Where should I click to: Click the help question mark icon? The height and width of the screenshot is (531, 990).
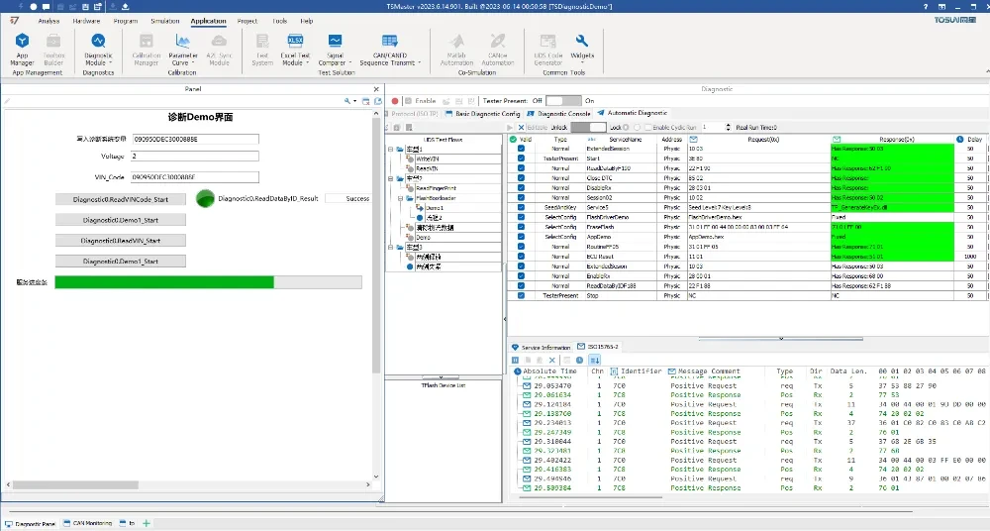pyautogui.click(x=926, y=6)
